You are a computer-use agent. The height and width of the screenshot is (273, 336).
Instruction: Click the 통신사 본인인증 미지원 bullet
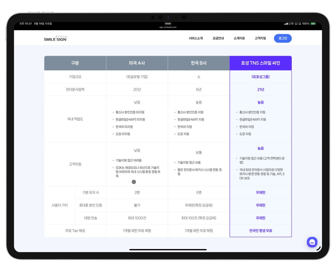point(130,112)
